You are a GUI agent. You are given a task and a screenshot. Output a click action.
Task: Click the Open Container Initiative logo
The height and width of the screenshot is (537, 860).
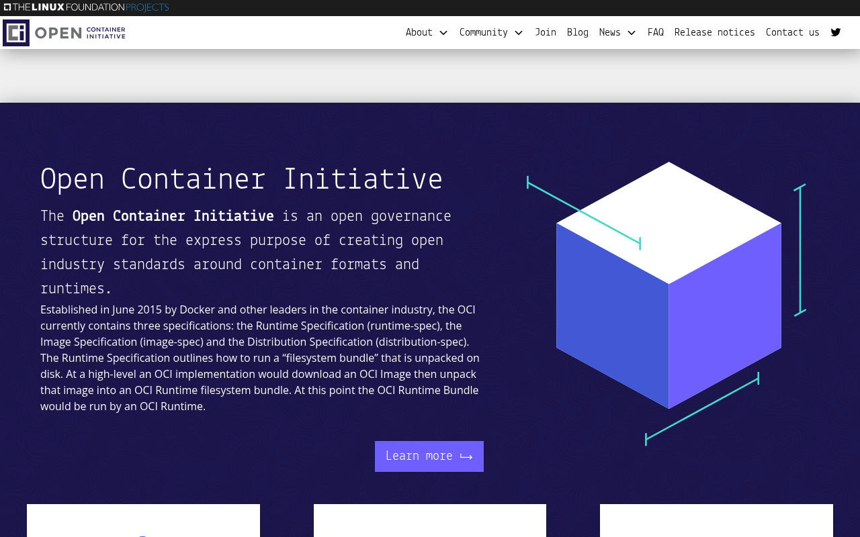(x=64, y=33)
